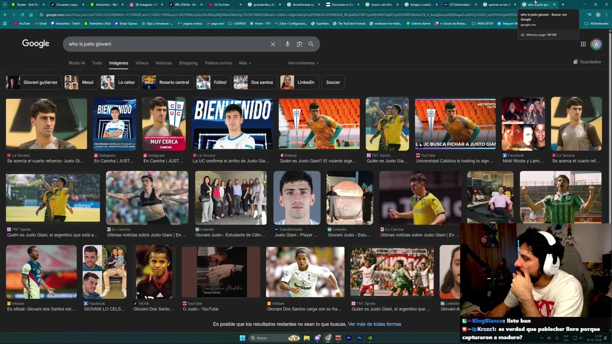The height and width of the screenshot is (344, 612).
Task: Open Adobe Premiere Pro from taskbar
Action: point(349,338)
